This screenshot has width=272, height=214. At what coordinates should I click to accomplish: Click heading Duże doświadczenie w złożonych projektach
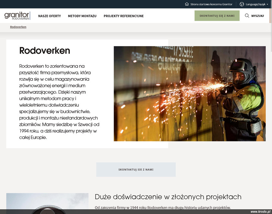(168, 197)
